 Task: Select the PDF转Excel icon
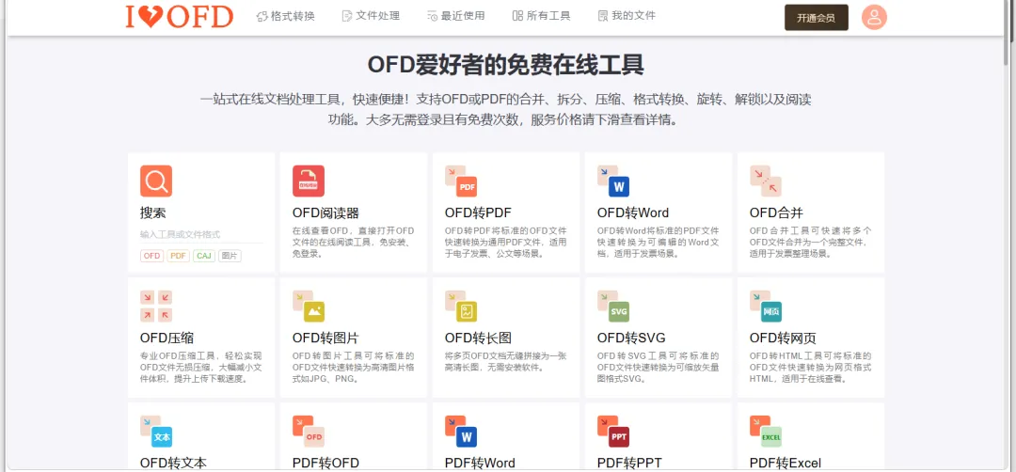pos(765,432)
